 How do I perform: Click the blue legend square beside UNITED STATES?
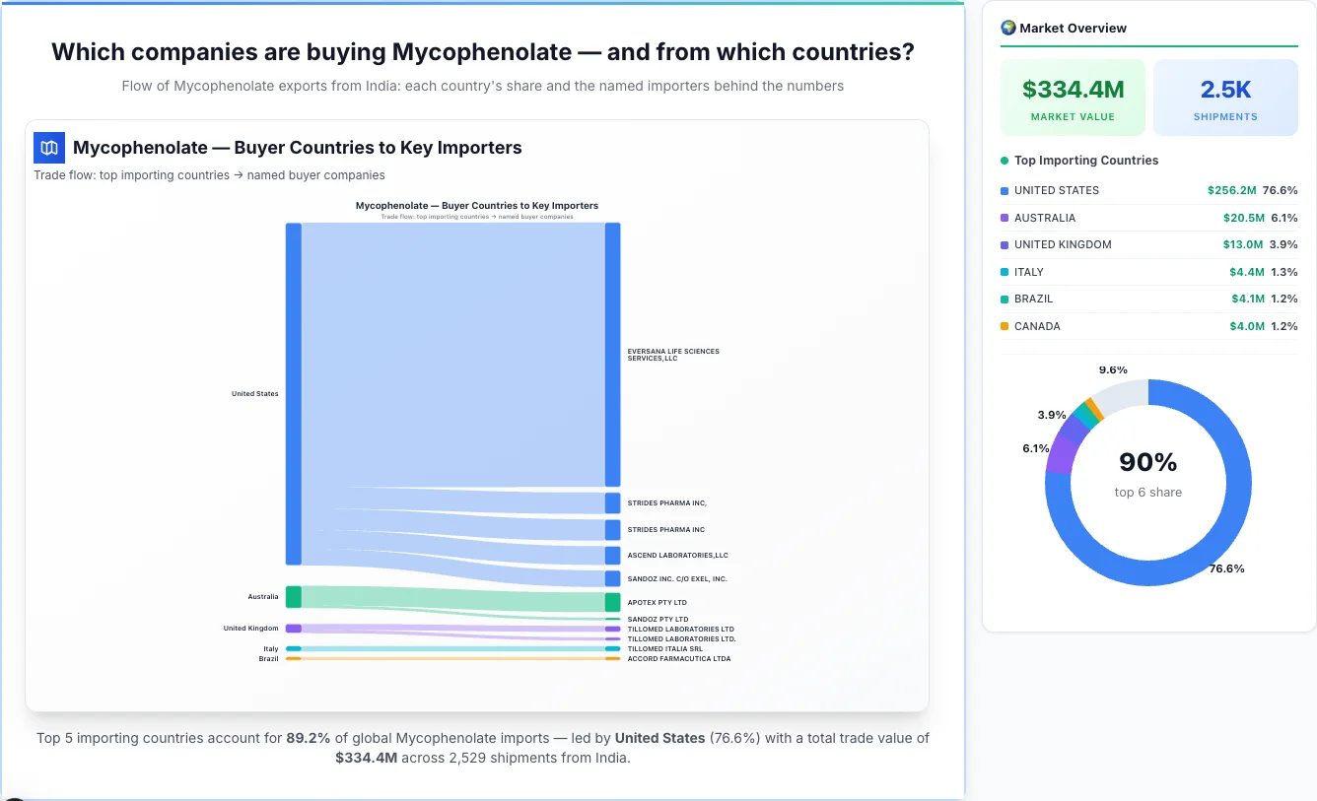[x=1003, y=190]
